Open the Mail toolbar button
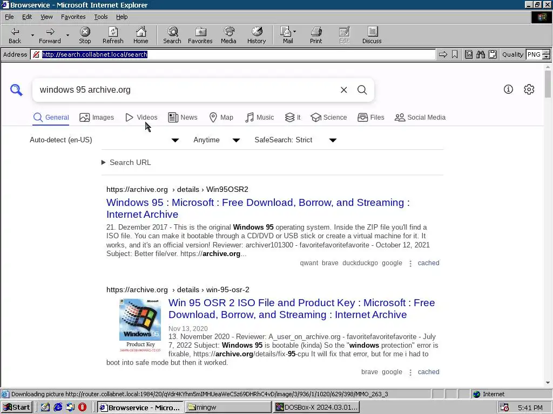The height and width of the screenshot is (414, 553). click(x=288, y=35)
